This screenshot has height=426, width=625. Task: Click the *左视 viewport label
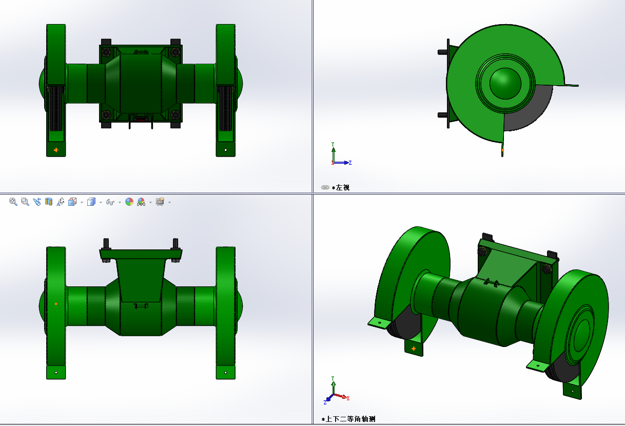click(x=341, y=188)
